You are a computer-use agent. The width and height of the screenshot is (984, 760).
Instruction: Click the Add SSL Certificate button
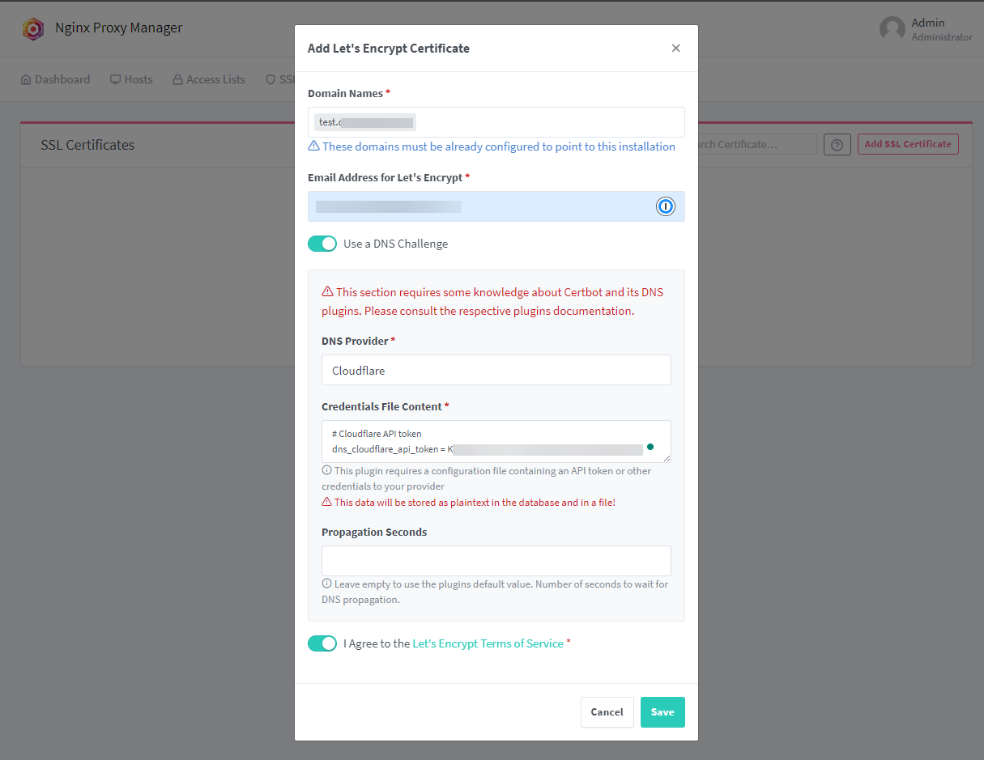pyautogui.click(x=908, y=144)
